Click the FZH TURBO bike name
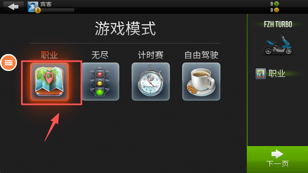Screen dimensions: 308x173 pos(278,24)
